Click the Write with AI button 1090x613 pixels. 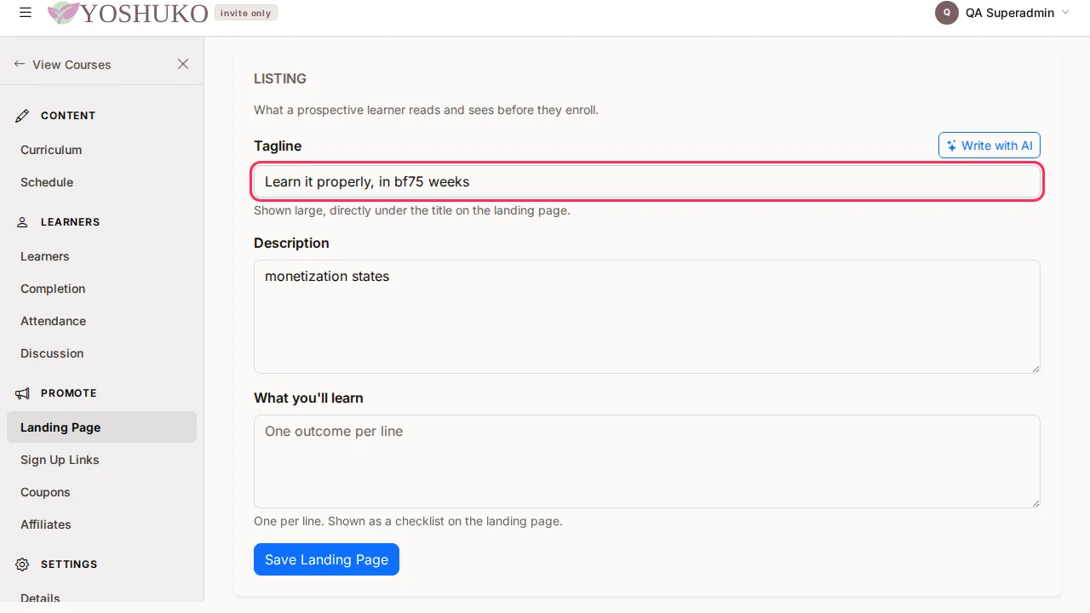(990, 146)
